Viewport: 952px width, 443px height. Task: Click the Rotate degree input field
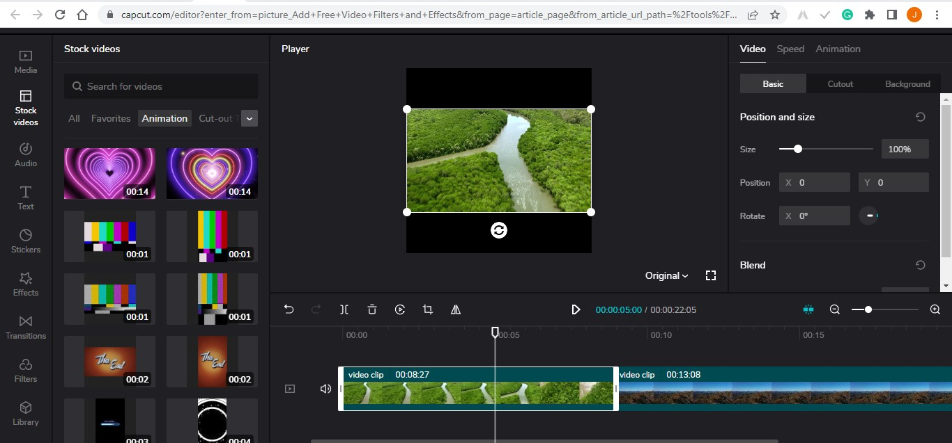pyautogui.click(x=815, y=216)
